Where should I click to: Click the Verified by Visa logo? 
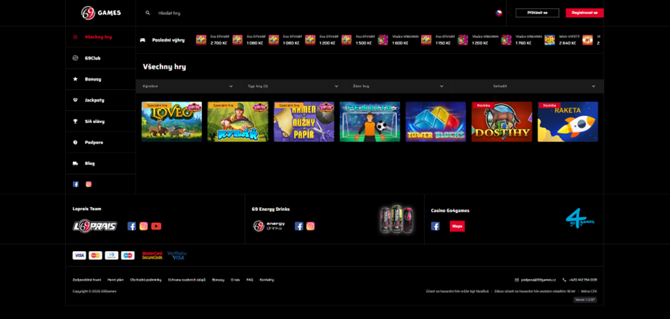click(177, 255)
